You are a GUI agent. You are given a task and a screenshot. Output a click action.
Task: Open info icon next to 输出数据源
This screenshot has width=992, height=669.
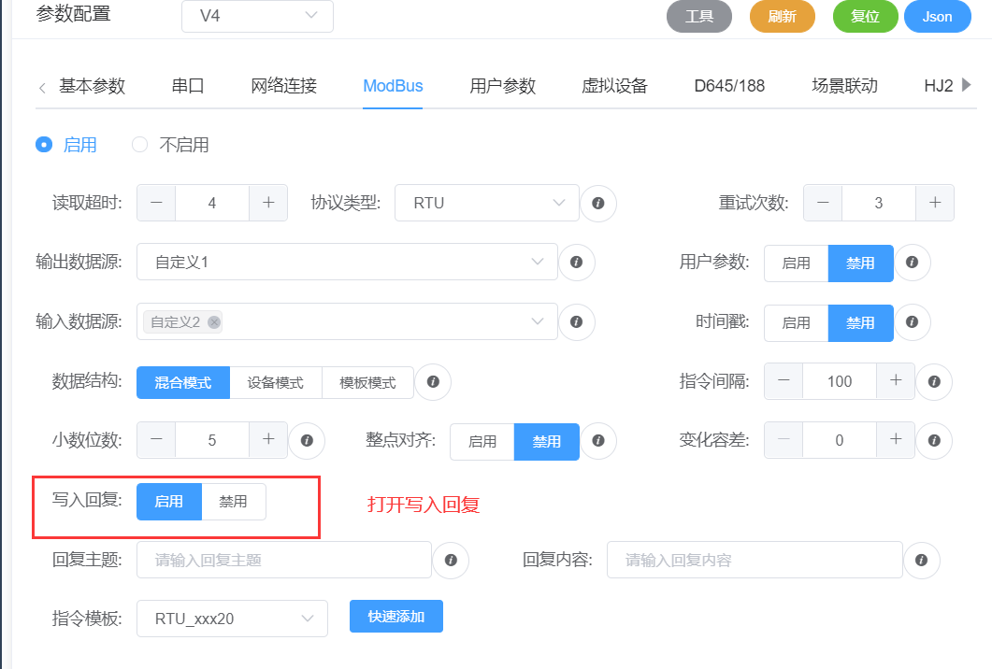pyautogui.click(x=576, y=262)
